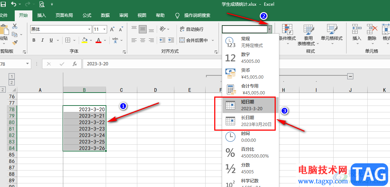Switch to the 页面布局 Page Layout tab
The image size is (390, 187).
pos(64,15)
